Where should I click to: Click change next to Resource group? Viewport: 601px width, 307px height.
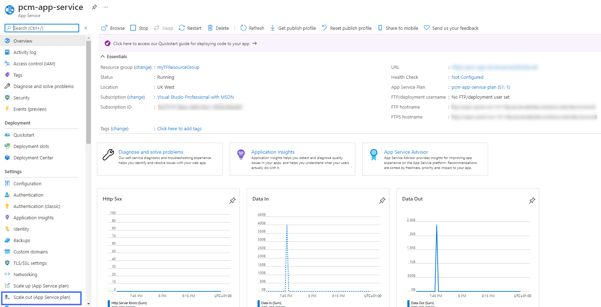tap(143, 67)
